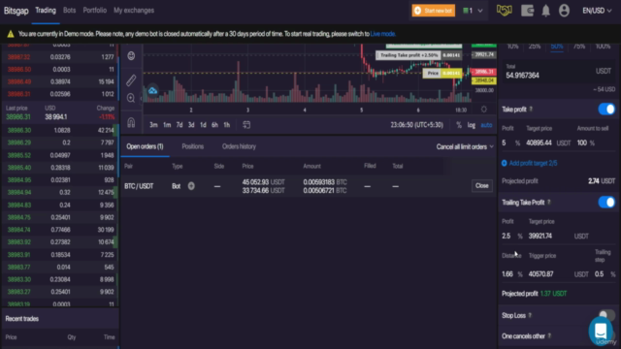
Task: Select the zoom-in magnifier chart tool
Action: pos(131,98)
